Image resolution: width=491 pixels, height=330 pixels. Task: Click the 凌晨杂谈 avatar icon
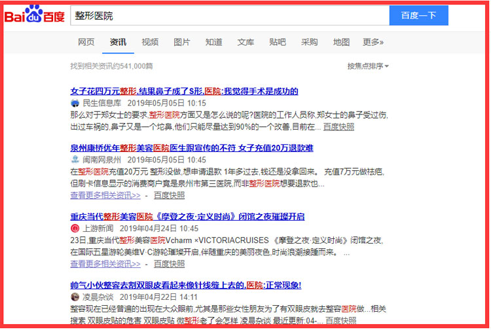coord(75,297)
